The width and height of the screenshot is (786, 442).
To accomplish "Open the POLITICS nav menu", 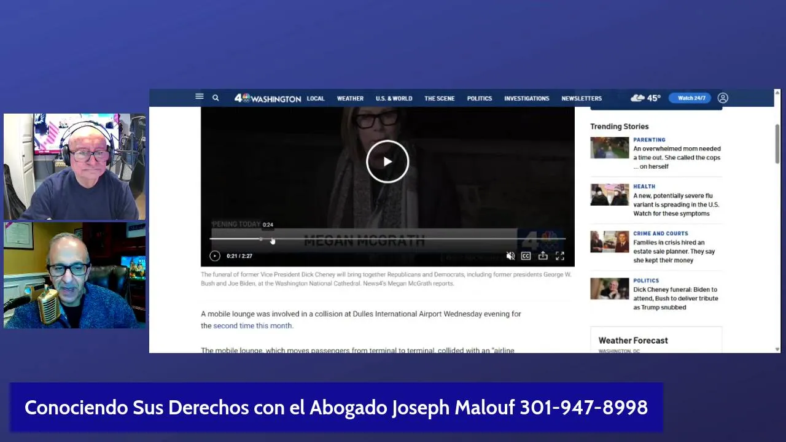I will pos(480,98).
